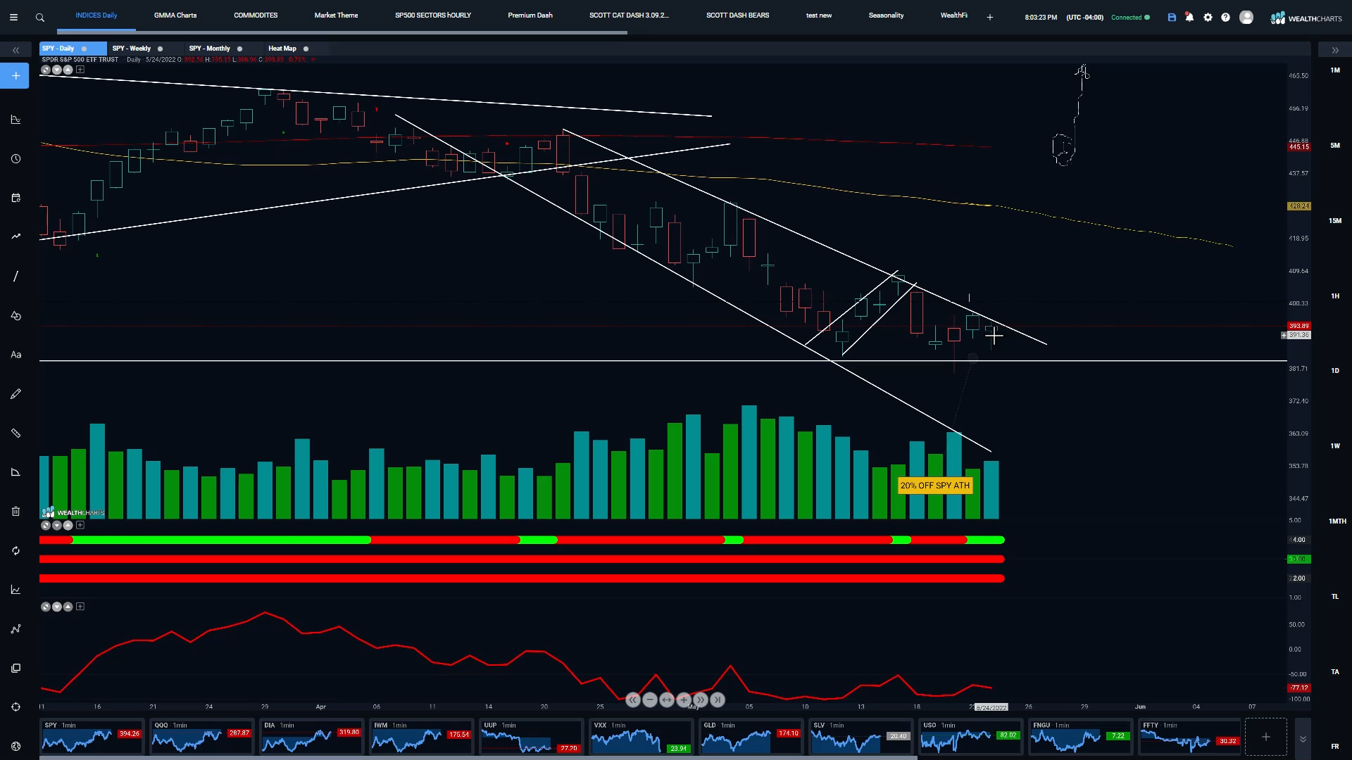This screenshot has width=1352, height=760.
Task: Select the 1M timeframe
Action: (1335, 70)
